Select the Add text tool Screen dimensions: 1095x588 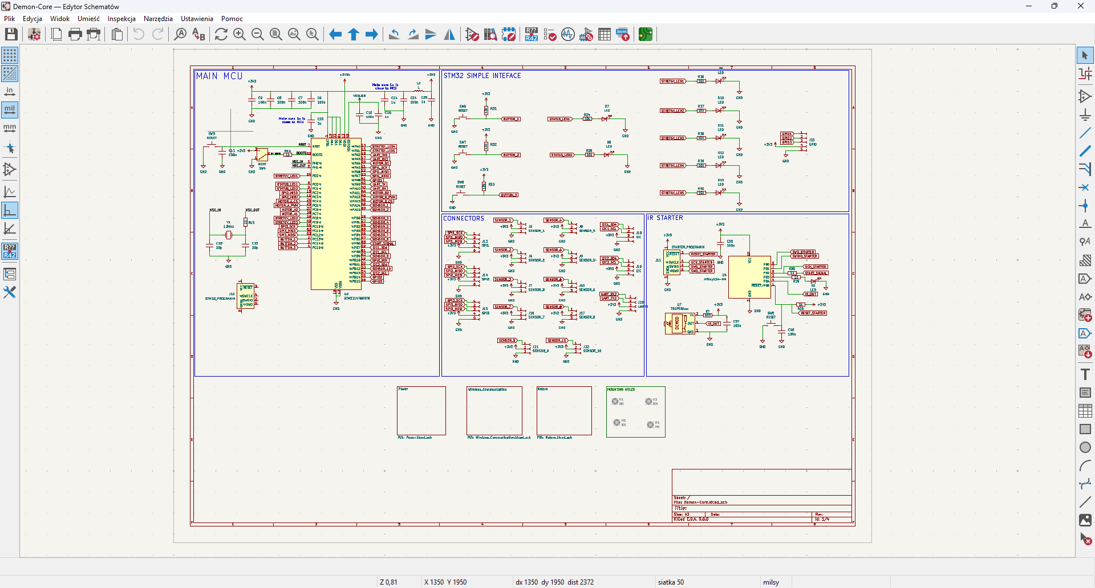[x=1085, y=374]
